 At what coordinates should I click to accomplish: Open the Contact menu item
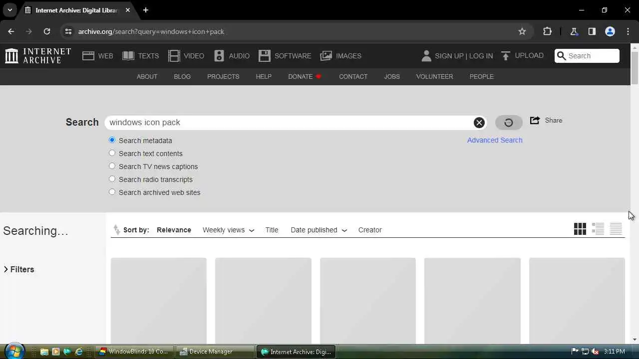click(353, 76)
